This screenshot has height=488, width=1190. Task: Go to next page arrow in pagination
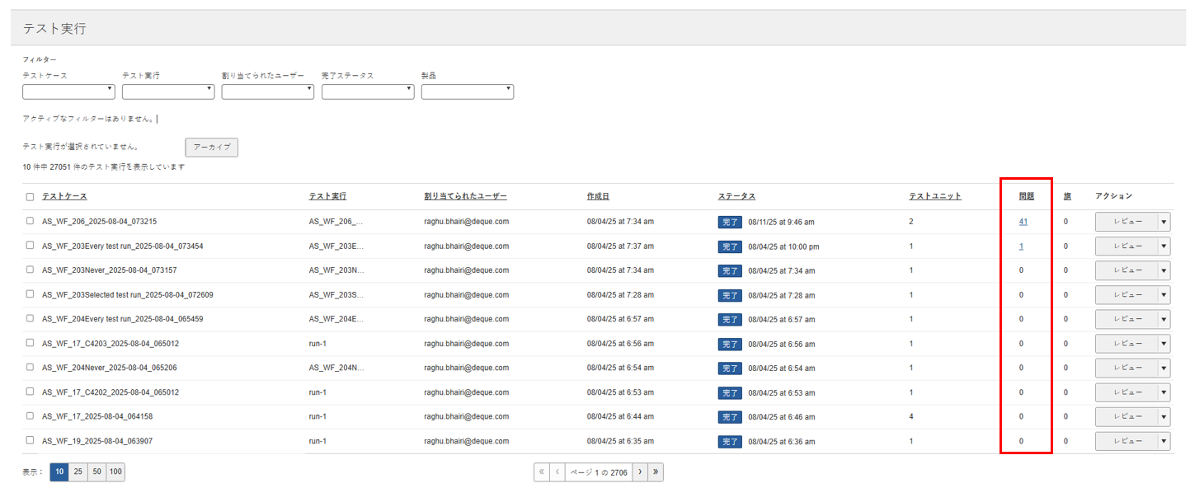click(x=640, y=472)
